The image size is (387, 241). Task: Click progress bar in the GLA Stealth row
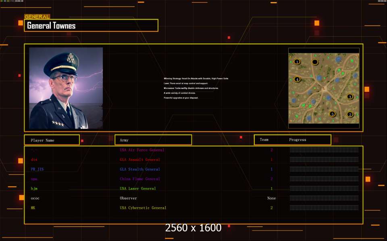click(x=324, y=169)
